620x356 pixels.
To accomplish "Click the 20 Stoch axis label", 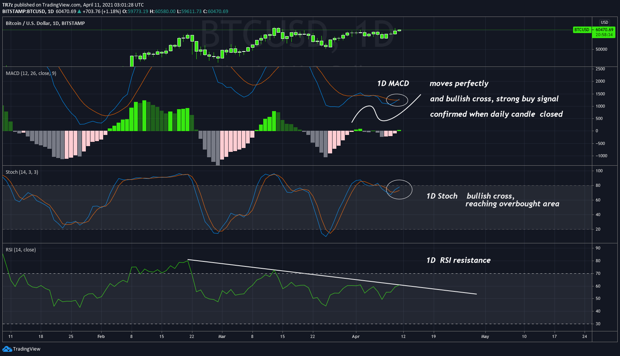I will tap(598, 229).
